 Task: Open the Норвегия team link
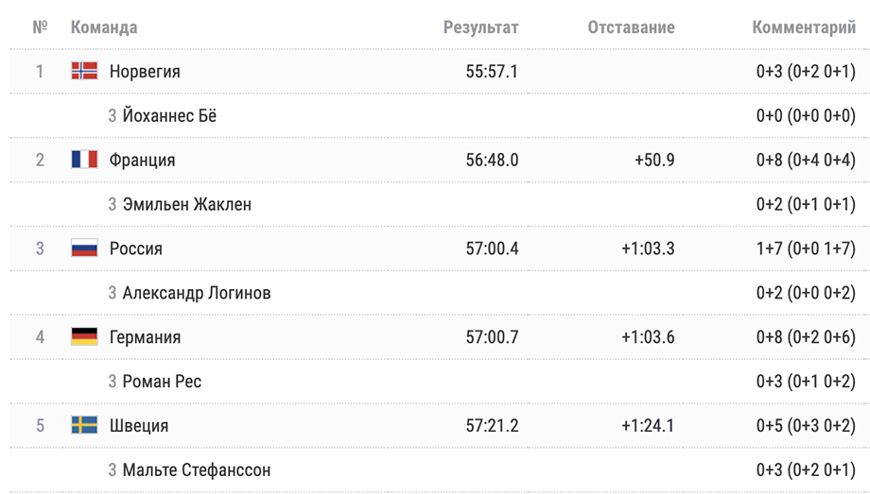pyautogui.click(x=145, y=71)
